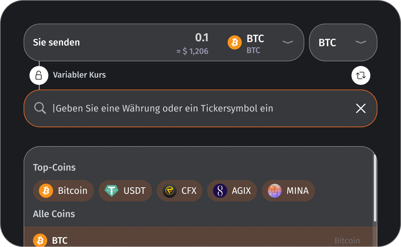Select the MINA protocol icon
Viewport: 401px width, 247px height.
click(x=275, y=191)
